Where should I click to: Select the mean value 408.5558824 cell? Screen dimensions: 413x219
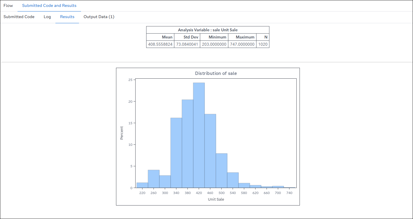pyautogui.click(x=160, y=44)
